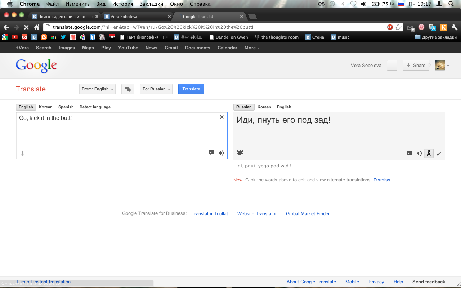Click the Share button
Viewport: 461px width, 288px height.
click(x=416, y=65)
